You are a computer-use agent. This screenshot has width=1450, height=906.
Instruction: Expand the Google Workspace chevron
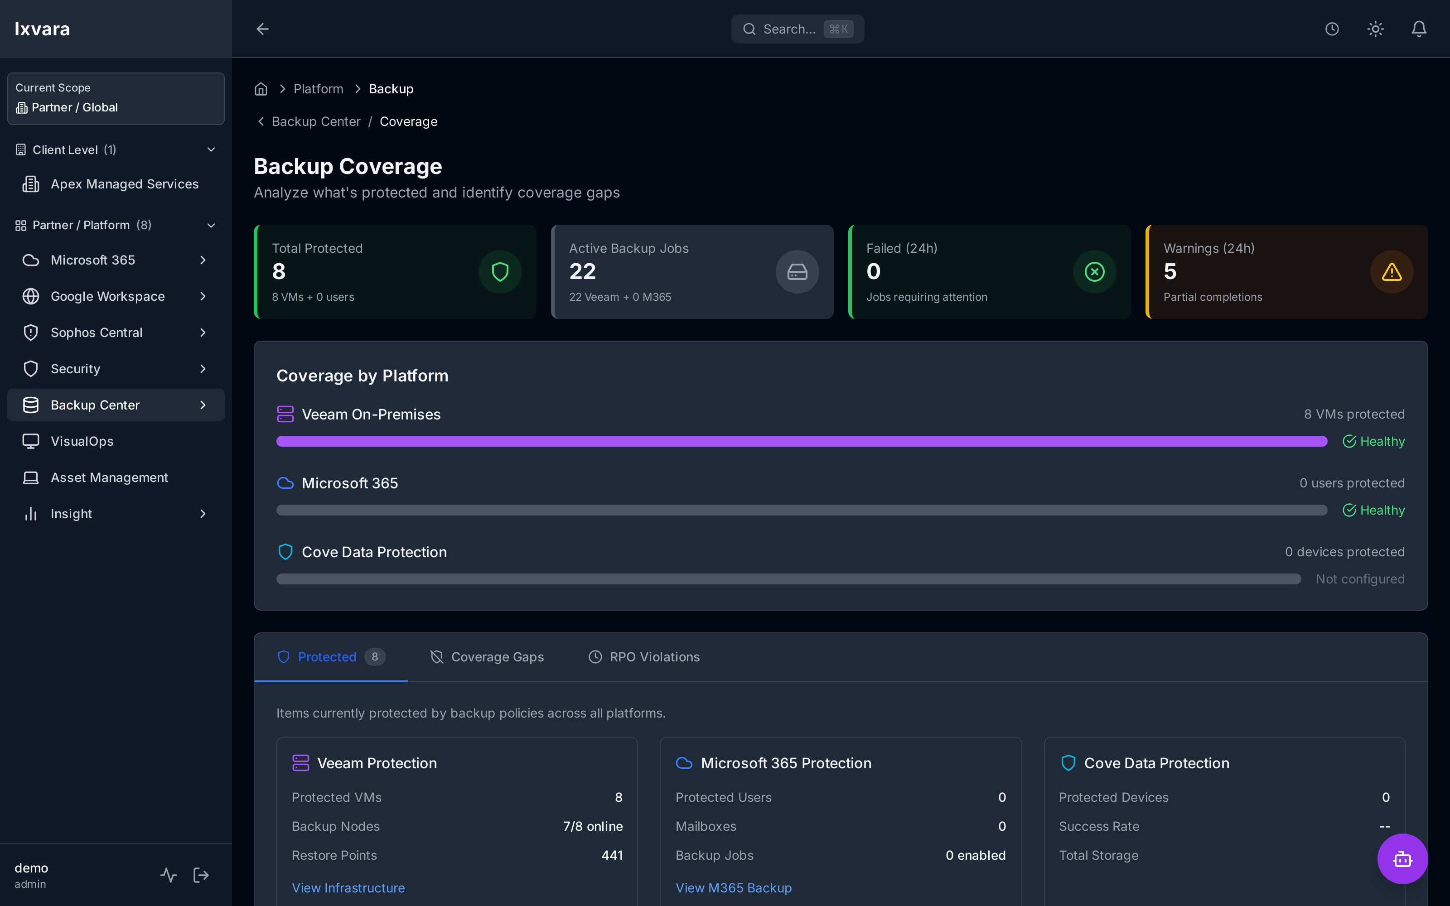pos(203,297)
